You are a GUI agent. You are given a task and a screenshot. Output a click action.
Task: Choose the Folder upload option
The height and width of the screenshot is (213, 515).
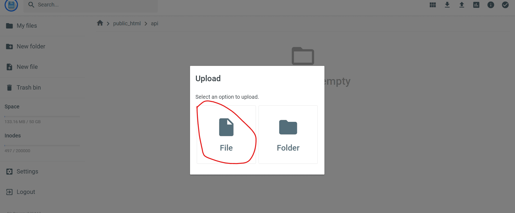[288, 134]
